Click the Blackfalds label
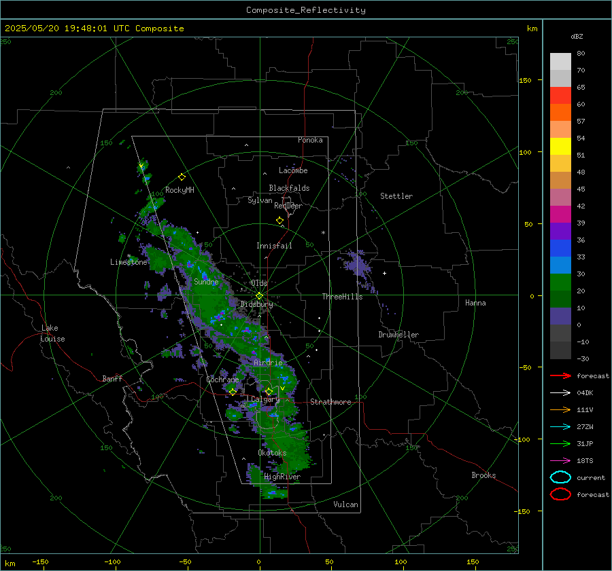 [x=289, y=188]
